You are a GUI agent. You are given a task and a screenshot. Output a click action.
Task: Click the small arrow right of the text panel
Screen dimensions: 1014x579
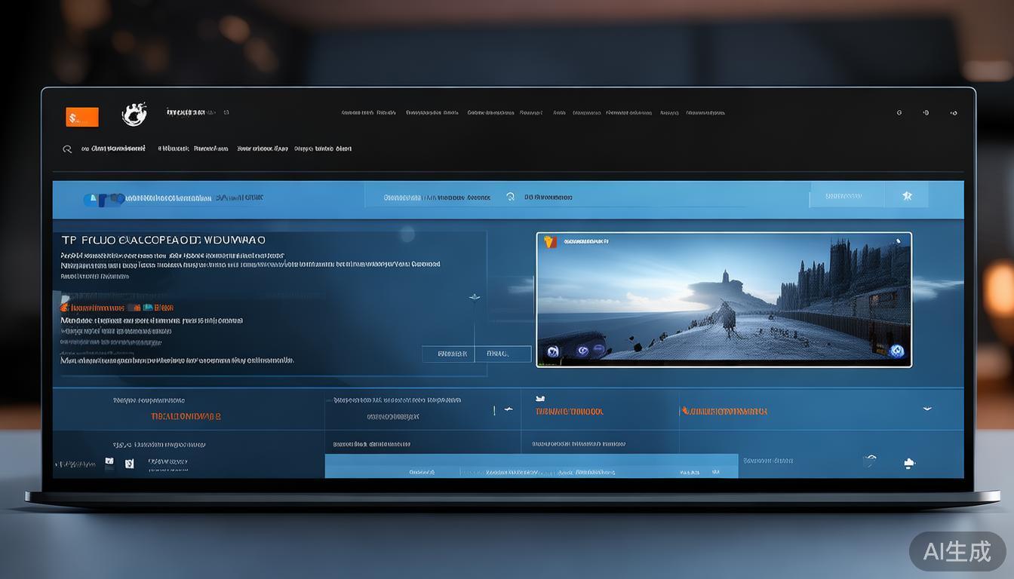tap(474, 297)
